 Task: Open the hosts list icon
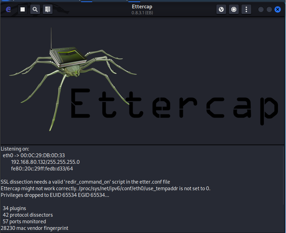tap(48, 9)
